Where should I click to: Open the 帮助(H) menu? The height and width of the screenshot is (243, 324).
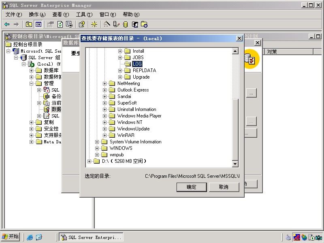coord(131,15)
